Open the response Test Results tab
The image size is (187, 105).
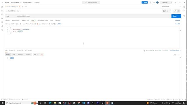[x=28, y=51]
